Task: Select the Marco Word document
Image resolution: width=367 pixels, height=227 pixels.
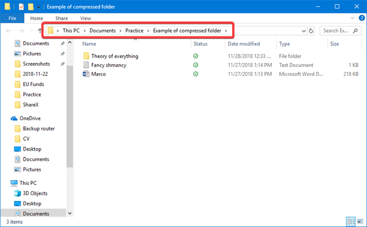Action: coord(99,74)
